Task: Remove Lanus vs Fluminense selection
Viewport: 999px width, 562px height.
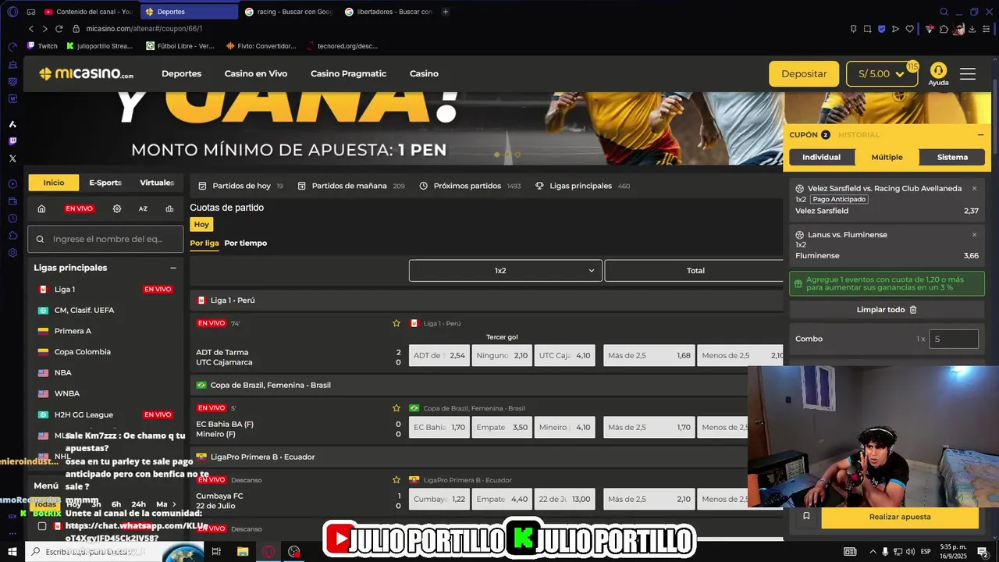Action: [x=974, y=234]
